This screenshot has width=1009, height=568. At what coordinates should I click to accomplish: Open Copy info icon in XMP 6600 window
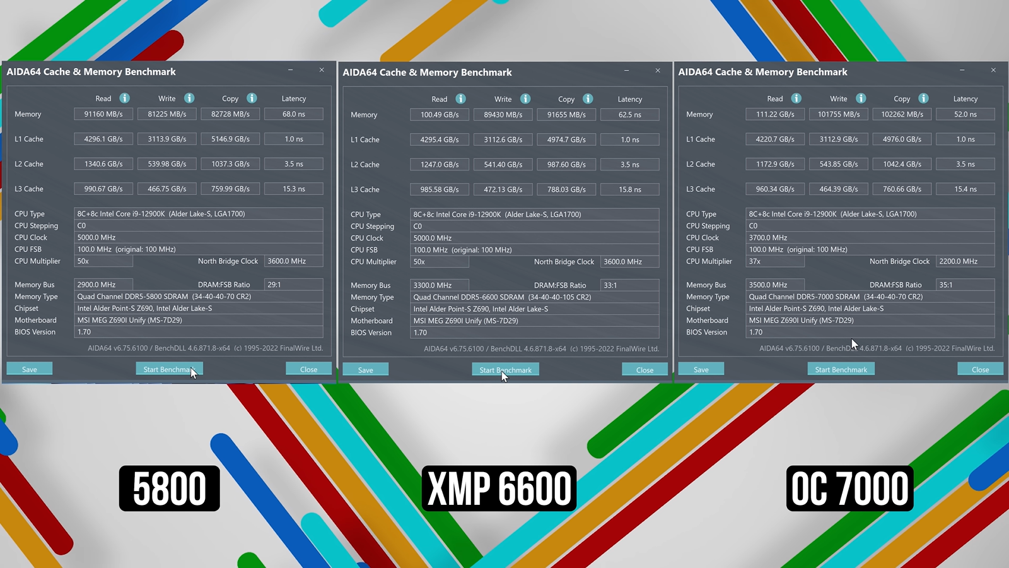click(588, 98)
